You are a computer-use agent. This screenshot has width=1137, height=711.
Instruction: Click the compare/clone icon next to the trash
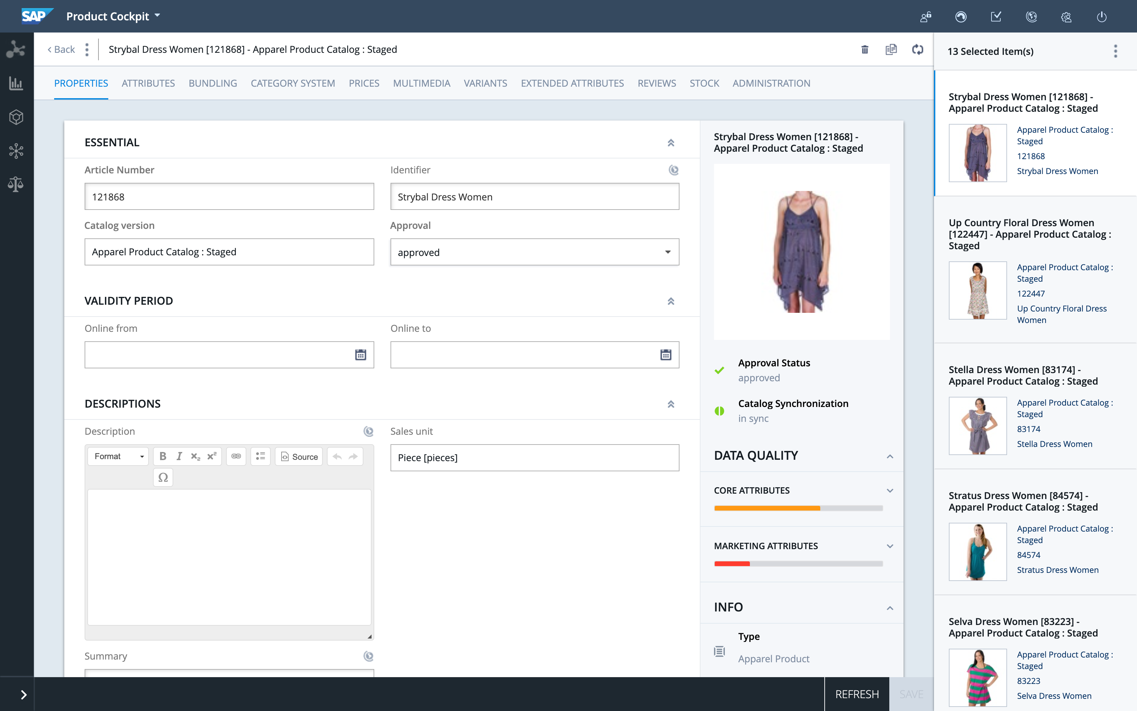click(x=891, y=49)
